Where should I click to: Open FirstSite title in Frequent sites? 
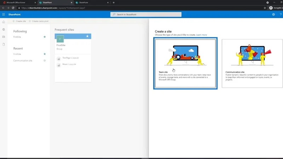(61, 45)
